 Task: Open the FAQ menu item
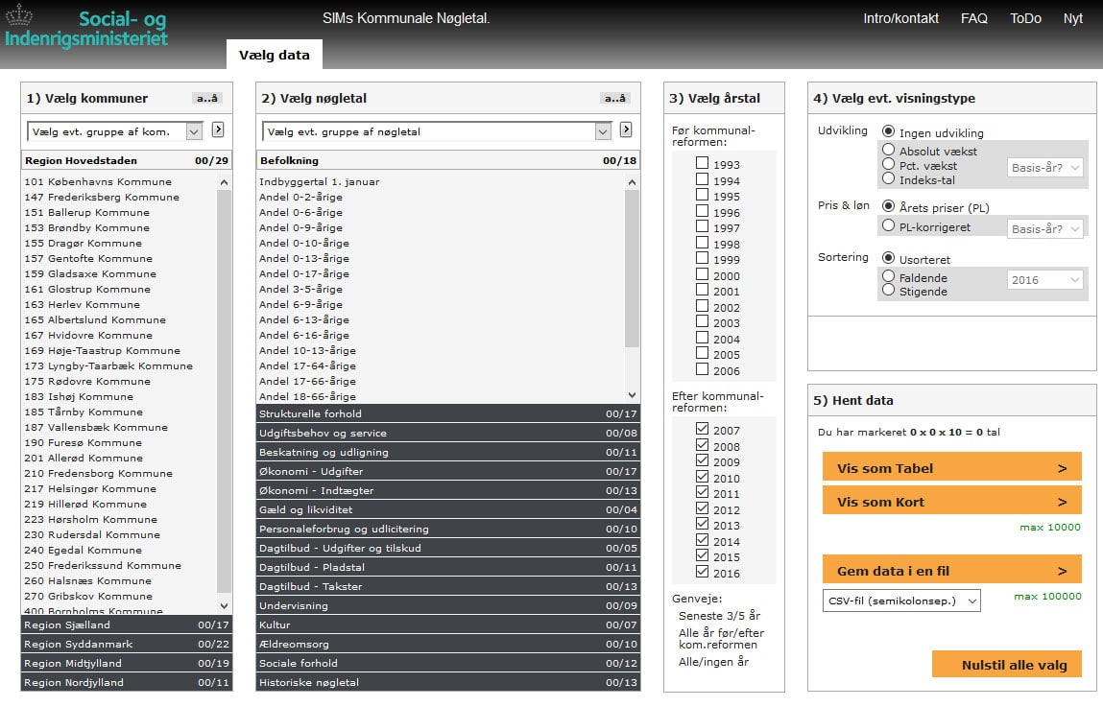973,18
